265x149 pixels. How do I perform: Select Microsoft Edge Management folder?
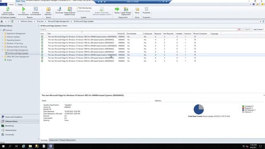coord(17,50)
